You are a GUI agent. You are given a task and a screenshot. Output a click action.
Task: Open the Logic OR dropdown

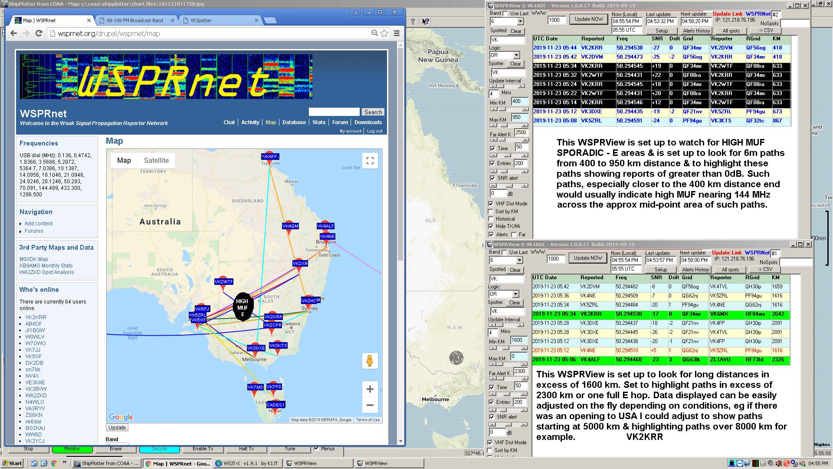coord(516,56)
